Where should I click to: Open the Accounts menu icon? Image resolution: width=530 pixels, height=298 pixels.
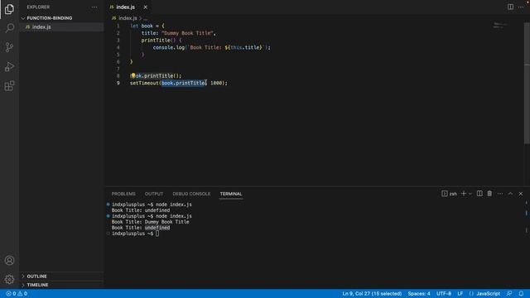pos(9,261)
